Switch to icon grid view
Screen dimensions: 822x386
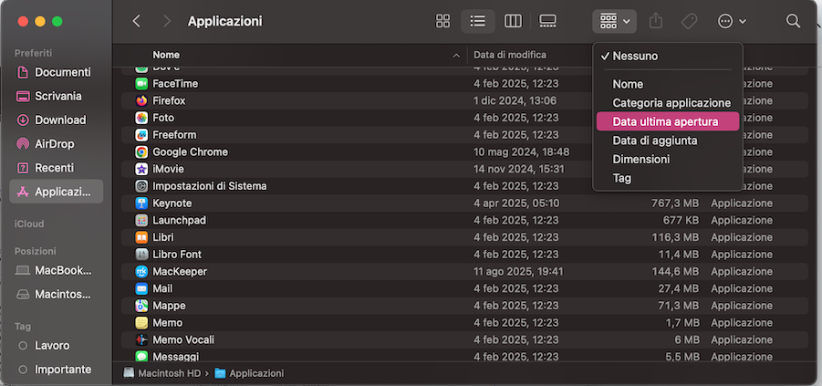(443, 21)
